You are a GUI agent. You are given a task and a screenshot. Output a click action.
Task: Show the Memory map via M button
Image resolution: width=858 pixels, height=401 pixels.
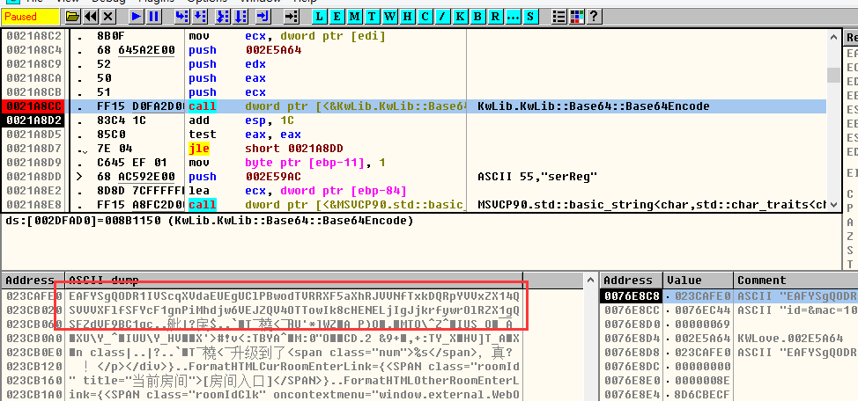coord(355,17)
